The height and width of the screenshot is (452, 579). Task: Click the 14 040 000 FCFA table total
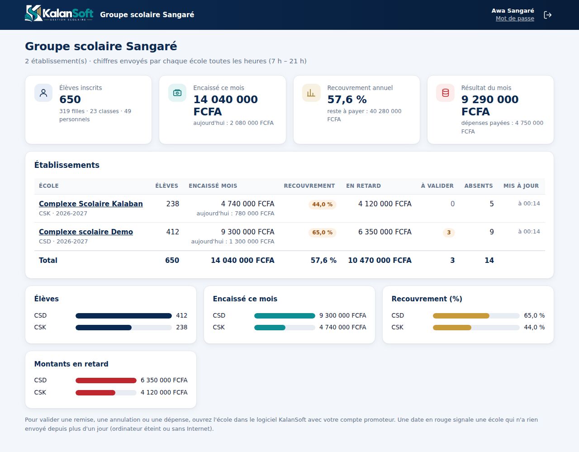click(x=242, y=260)
